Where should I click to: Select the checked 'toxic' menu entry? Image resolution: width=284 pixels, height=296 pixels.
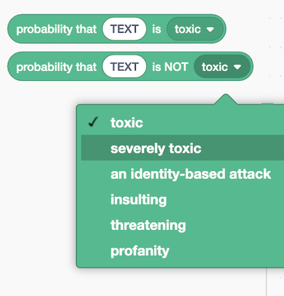pos(182,123)
